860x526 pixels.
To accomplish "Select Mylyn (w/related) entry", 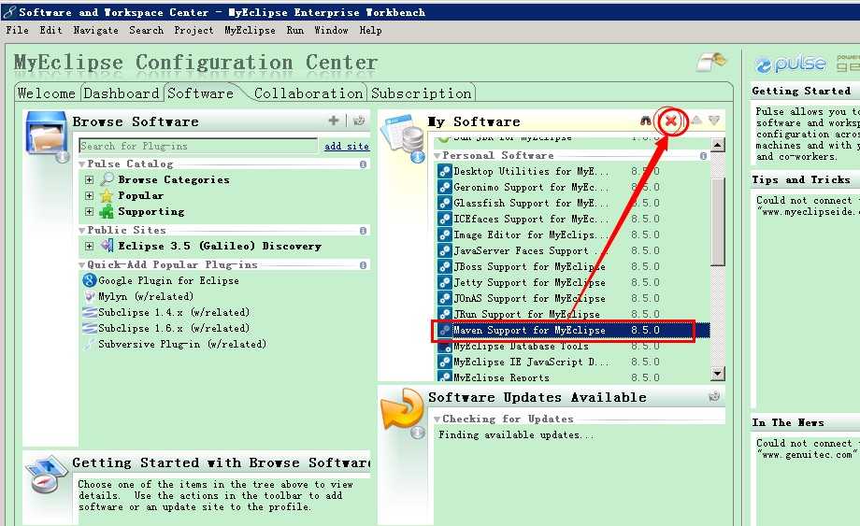I will click(x=146, y=296).
